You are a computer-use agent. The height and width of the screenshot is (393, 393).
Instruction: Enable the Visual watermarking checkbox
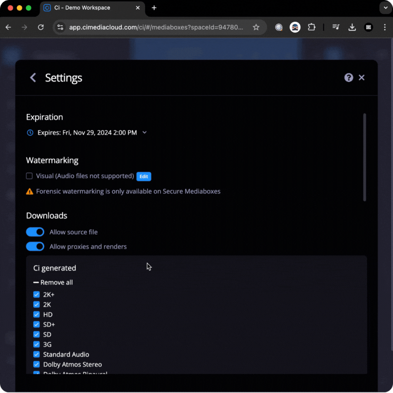point(29,176)
